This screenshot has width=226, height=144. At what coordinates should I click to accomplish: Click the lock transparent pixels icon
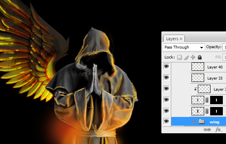tap(179, 57)
